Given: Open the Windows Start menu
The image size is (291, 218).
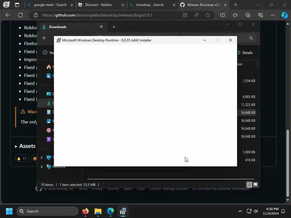Looking at the screenshot, I should tap(9, 211).
